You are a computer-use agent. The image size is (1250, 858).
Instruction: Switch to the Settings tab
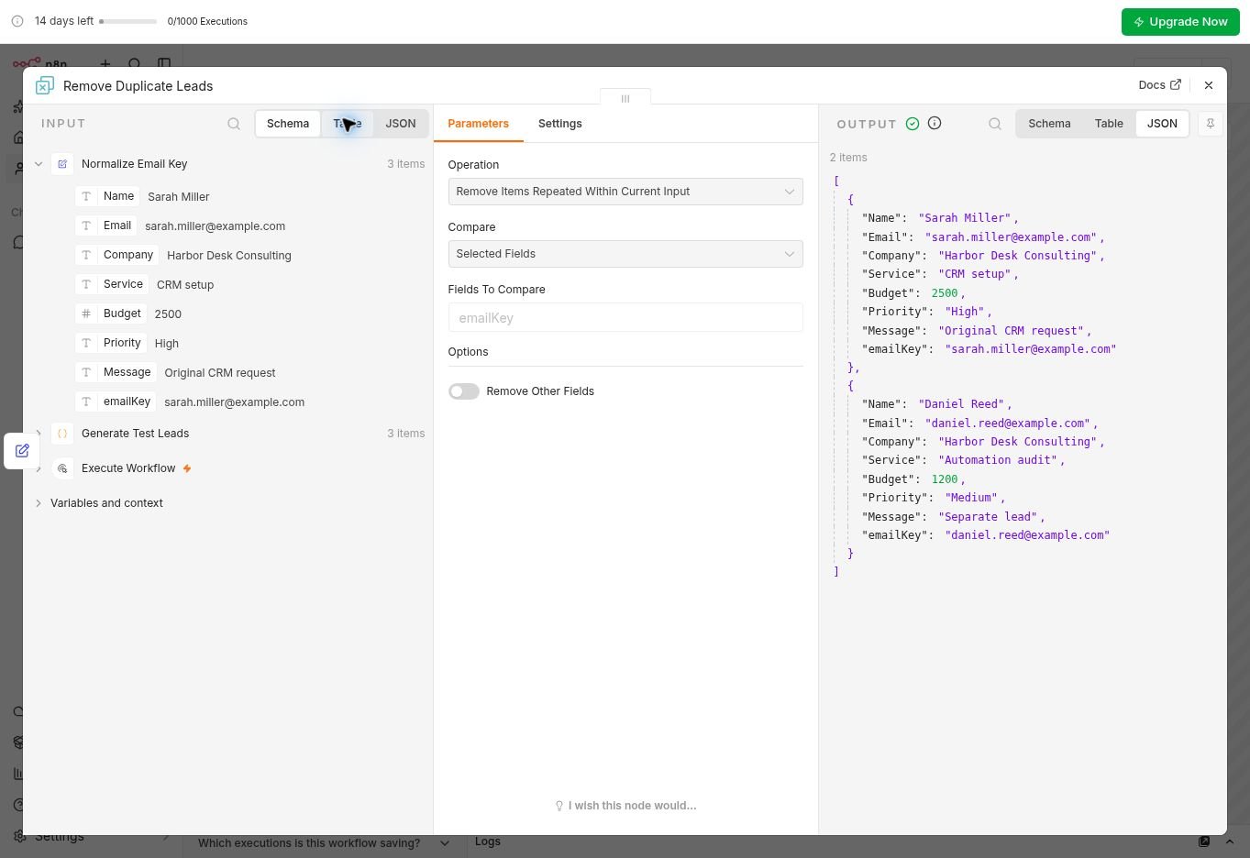coord(559,124)
